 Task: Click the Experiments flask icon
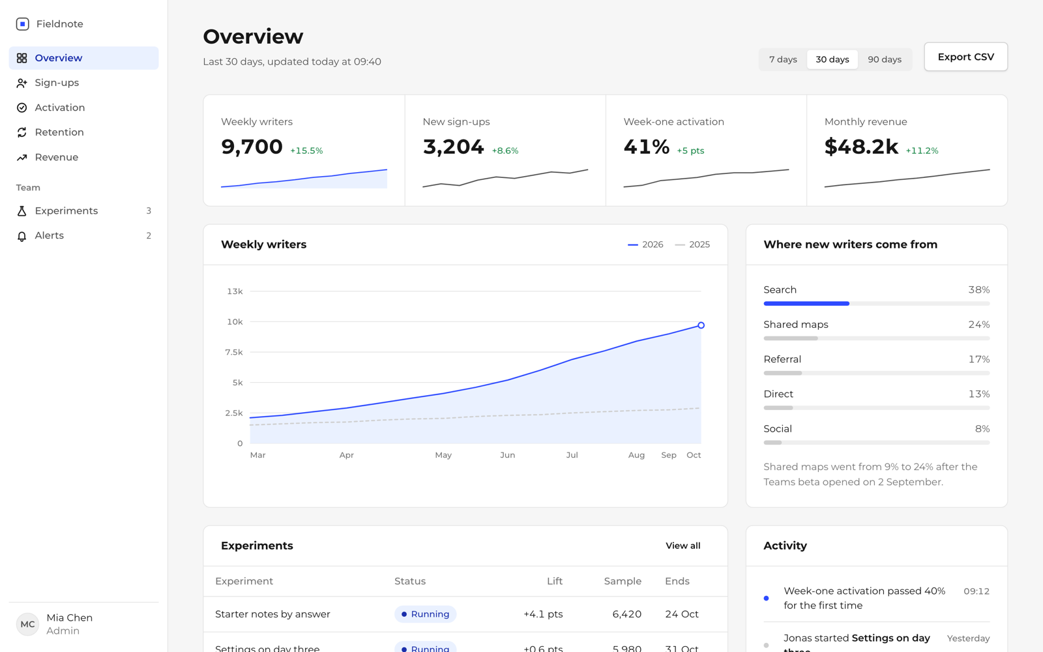click(22, 211)
